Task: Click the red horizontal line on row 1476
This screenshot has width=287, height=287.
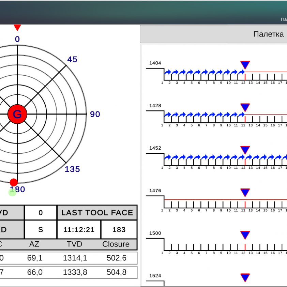Action: 205,199
